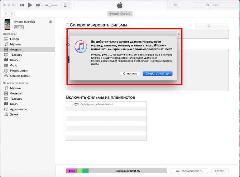Toggle Последние добавленные playlist checkbox
This screenshot has width=240, height=177.
(x=72, y=104)
